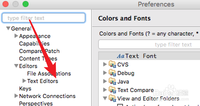Click the Text Compare folder icon
This screenshot has height=106, width=200.
point(112,90)
